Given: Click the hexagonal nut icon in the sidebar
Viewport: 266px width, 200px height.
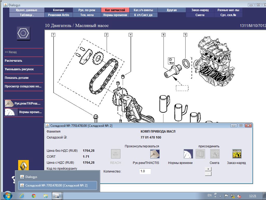Looking at the screenshot, I should (23, 33).
